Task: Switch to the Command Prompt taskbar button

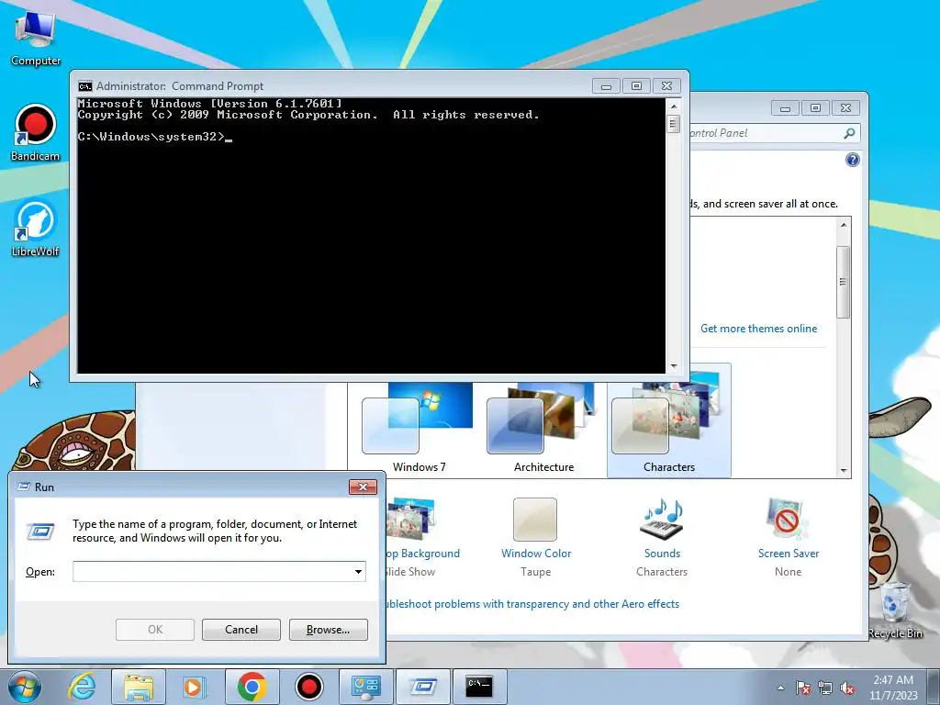Action: (x=479, y=687)
